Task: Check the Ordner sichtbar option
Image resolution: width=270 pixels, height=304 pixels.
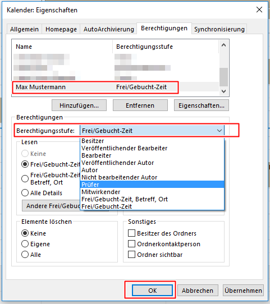Action: [131, 255]
